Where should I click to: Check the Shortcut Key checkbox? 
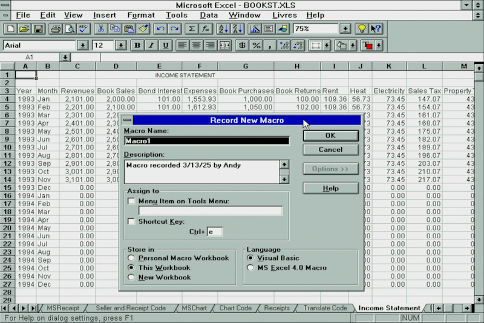[x=131, y=221]
